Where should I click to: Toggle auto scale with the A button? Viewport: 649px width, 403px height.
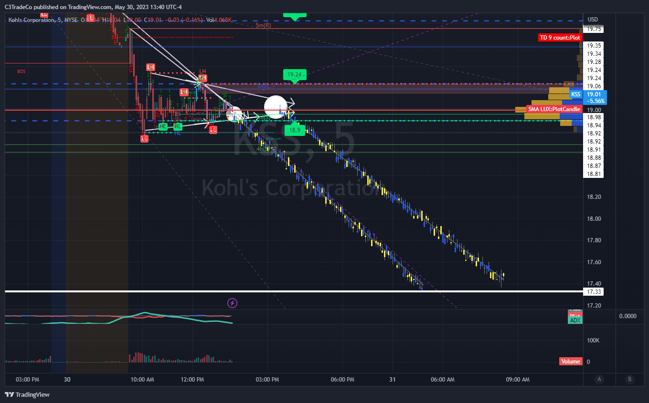(x=599, y=380)
